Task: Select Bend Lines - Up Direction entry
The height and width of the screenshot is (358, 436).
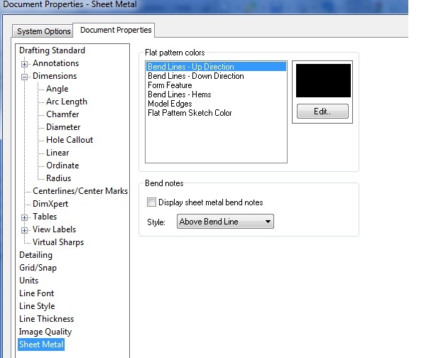Action: click(x=216, y=67)
